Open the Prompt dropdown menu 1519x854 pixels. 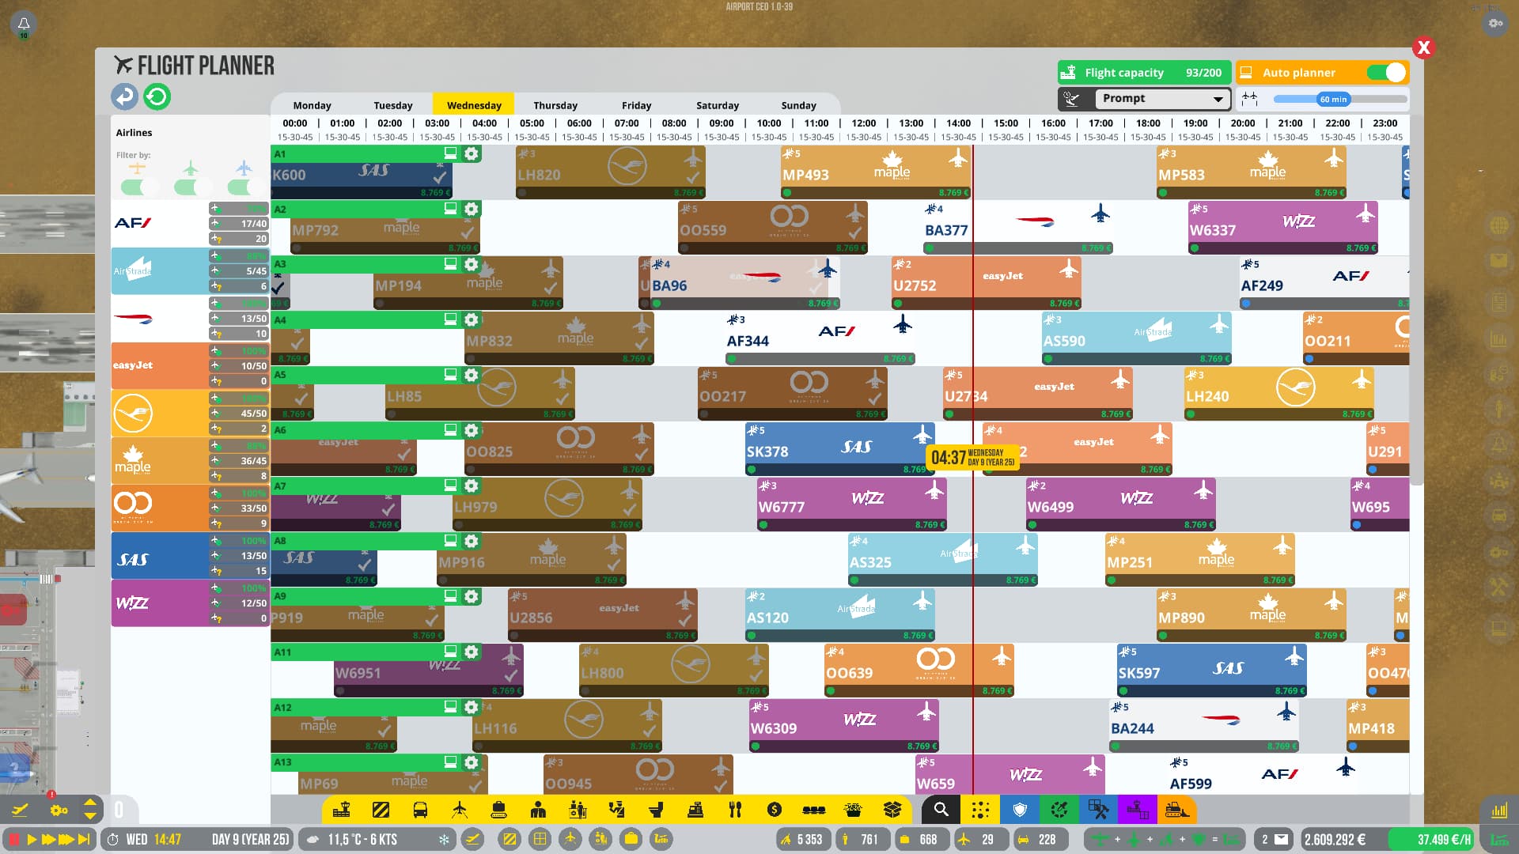[1161, 99]
